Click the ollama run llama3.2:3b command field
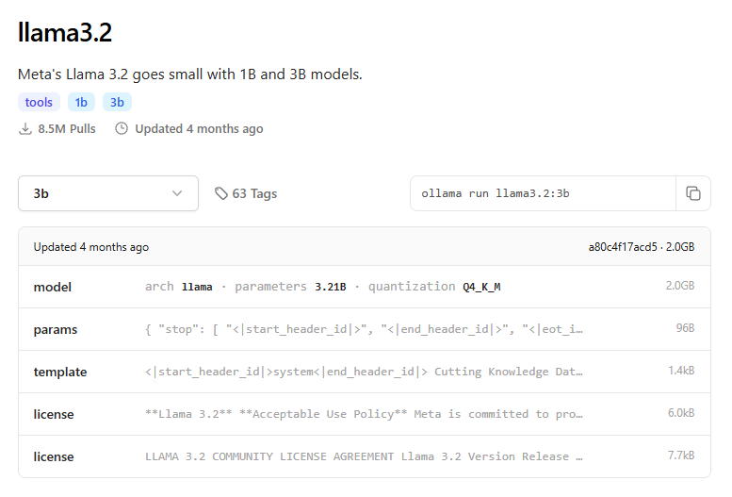732x497 pixels. point(543,193)
